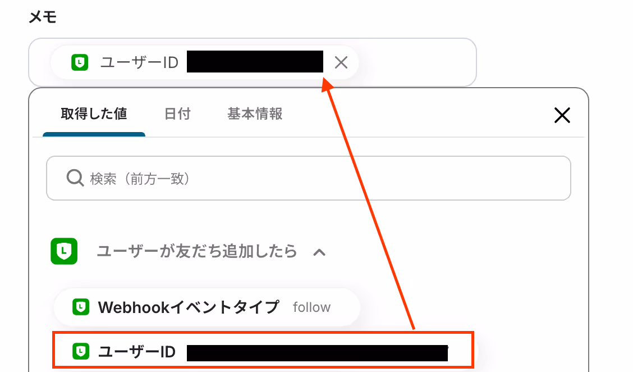Select the 取得した値 tab
The height and width of the screenshot is (372, 633).
pos(94,114)
